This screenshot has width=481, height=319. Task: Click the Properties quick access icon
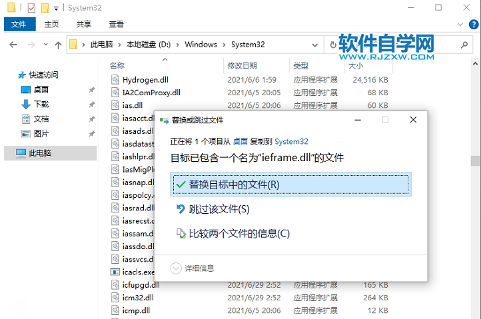(31, 8)
